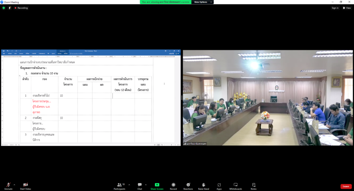This screenshot has width=354, height=191.
Task: Open meeting Notes
Action: (254, 185)
